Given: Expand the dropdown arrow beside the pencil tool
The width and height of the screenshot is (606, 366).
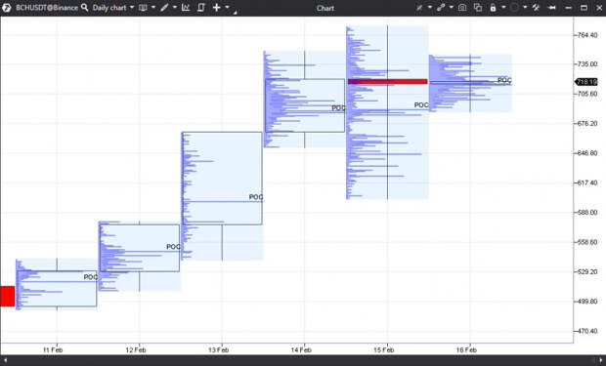Looking at the screenshot, I should coord(175,8).
